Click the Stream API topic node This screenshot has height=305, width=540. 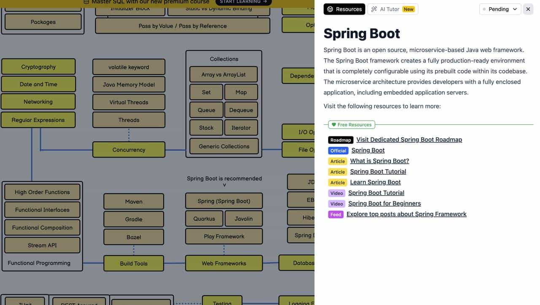[42, 245]
